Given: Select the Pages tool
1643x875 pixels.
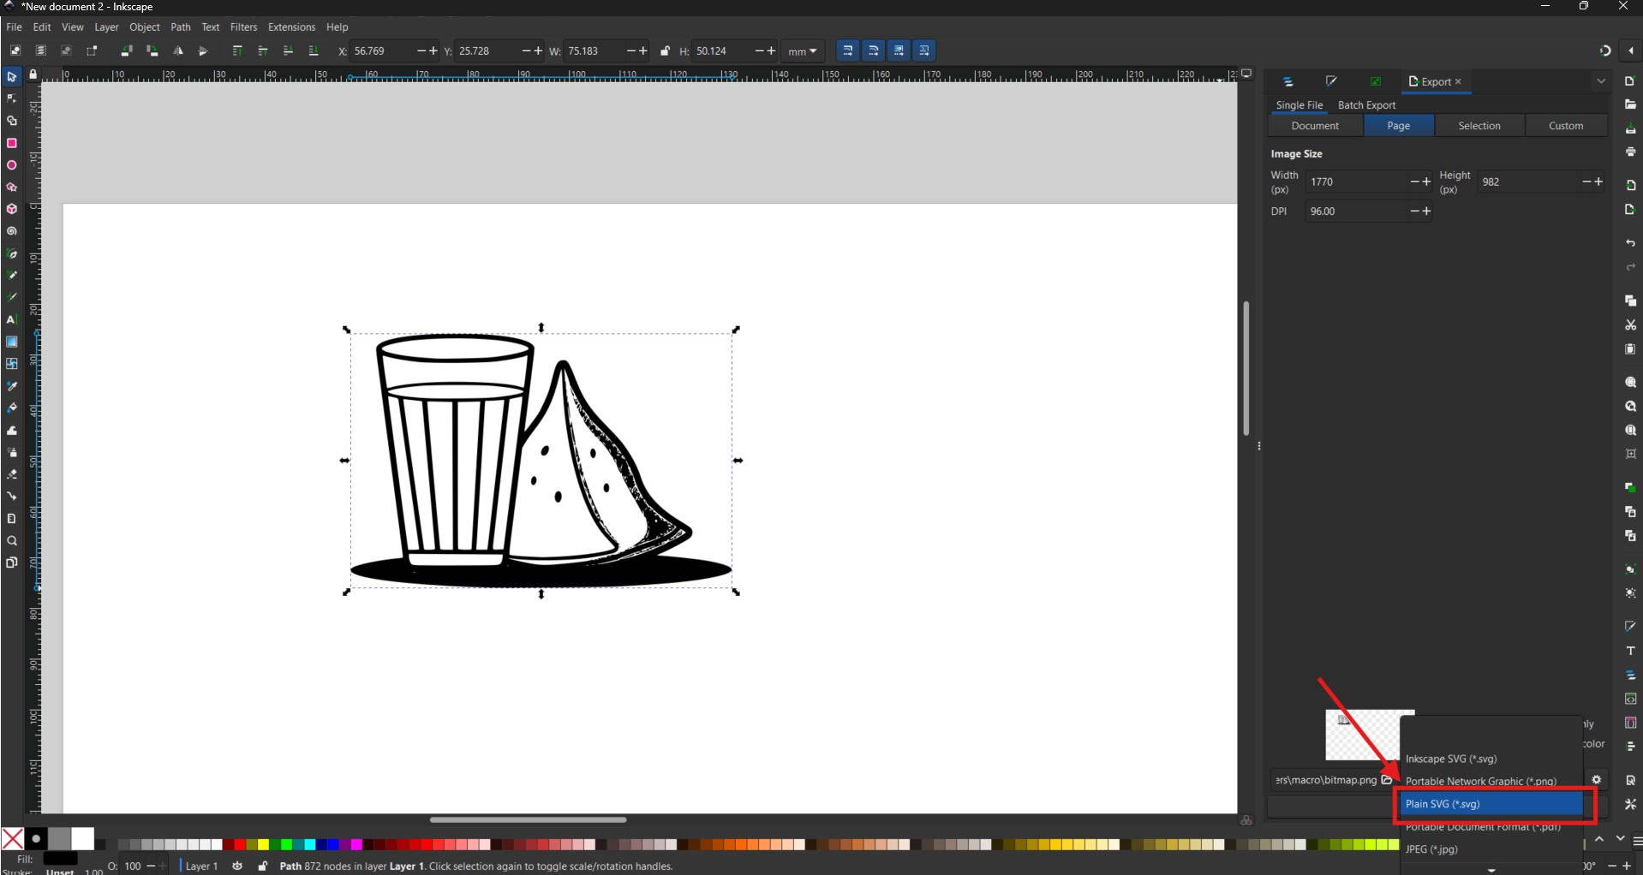Looking at the screenshot, I should click(x=12, y=562).
